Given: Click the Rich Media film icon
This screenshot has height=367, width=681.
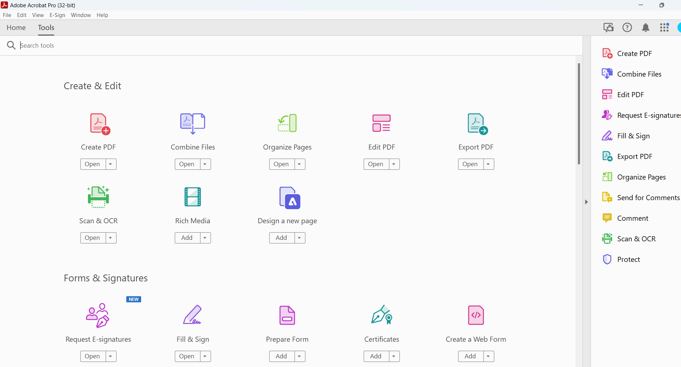Looking at the screenshot, I should click(x=193, y=197).
